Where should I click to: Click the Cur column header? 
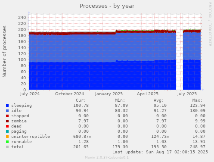[x=81, y=100]
